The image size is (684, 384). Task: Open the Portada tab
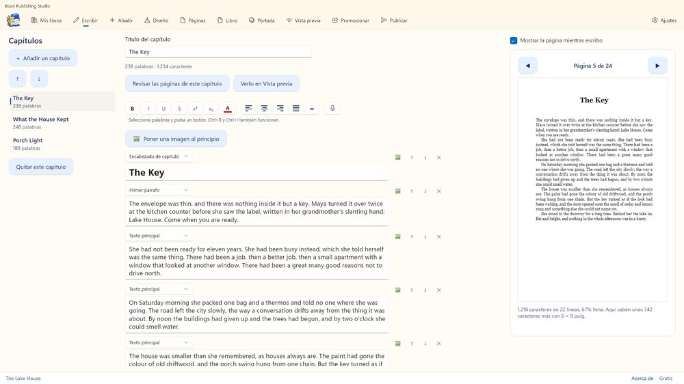pos(262,20)
